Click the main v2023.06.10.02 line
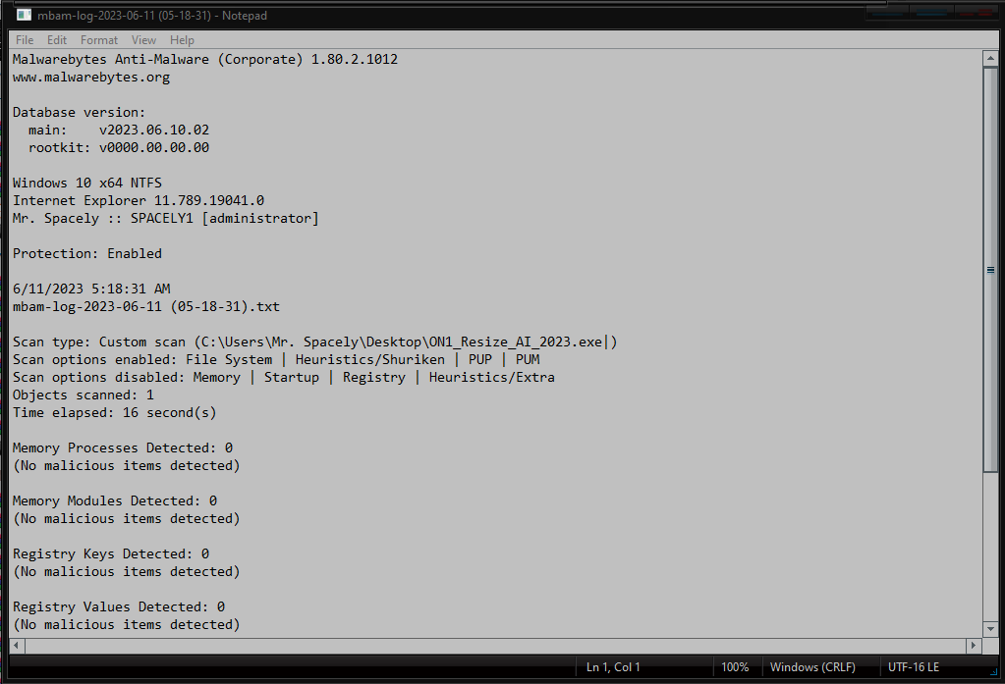This screenshot has width=1005, height=684. tap(119, 130)
